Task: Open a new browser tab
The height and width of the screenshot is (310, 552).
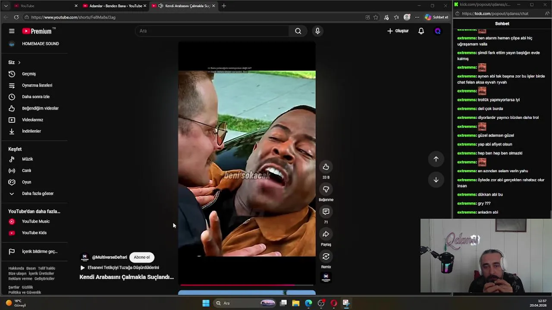Action: point(224,6)
